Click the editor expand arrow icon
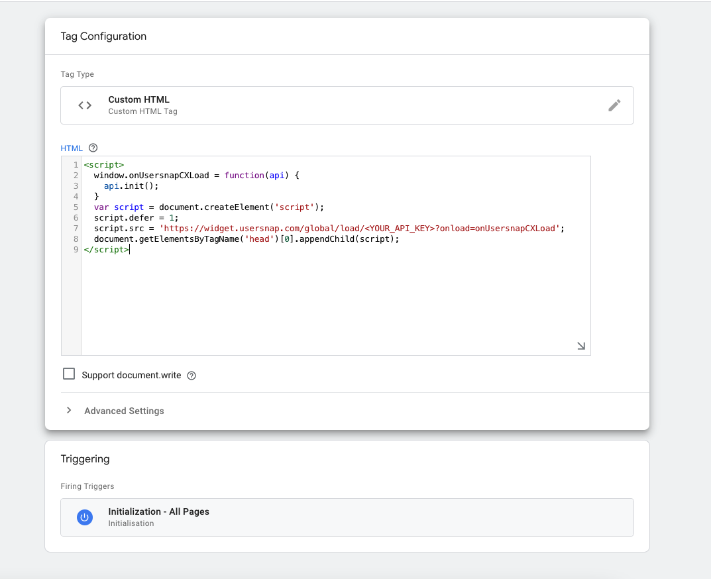Image resolution: width=711 pixels, height=579 pixels. (581, 346)
